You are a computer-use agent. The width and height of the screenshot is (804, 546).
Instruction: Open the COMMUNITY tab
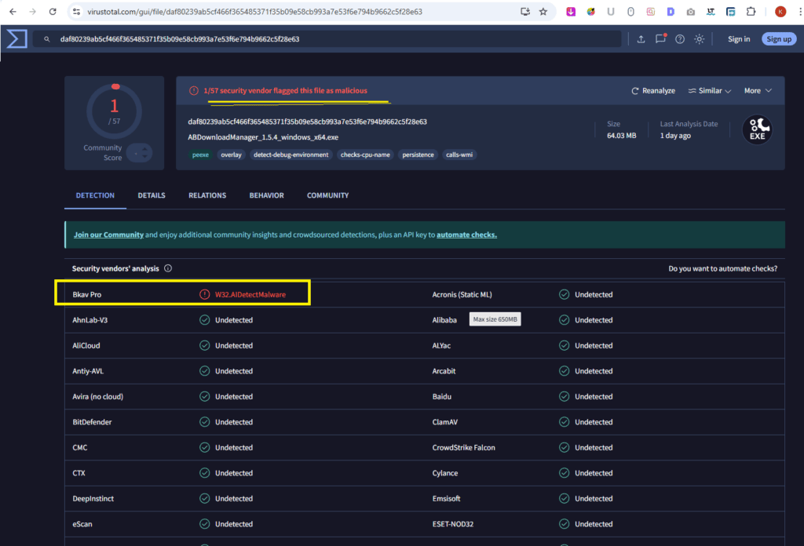pos(327,195)
